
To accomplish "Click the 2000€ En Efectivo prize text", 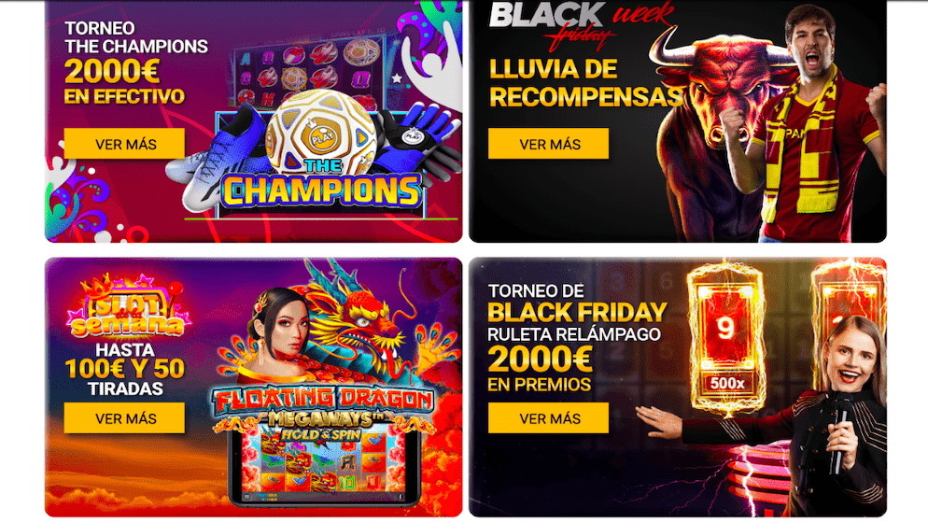I will 124,81.
